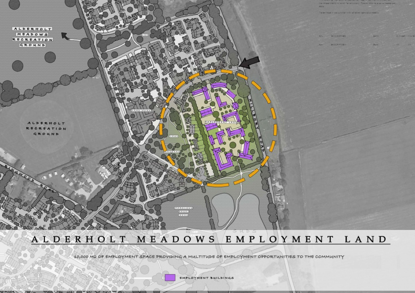The width and height of the screenshot is (415, 293).
Task: Click the Alderholt Meadows Employment Land title
Action: [209, 239]
